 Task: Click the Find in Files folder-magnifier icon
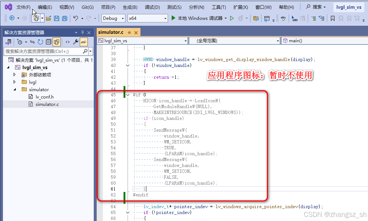256,18
